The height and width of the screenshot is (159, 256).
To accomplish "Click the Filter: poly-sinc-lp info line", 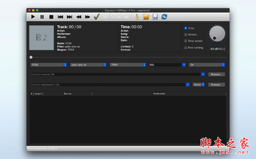I will [x=68, y=46].
